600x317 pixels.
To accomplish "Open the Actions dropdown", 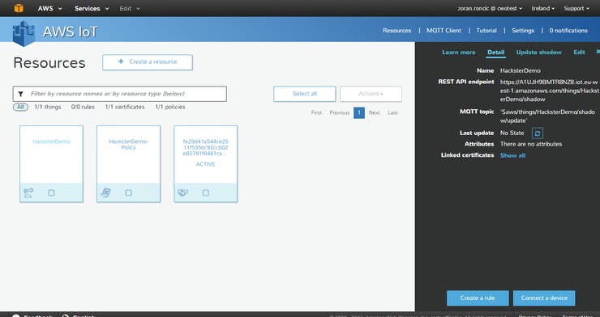I will [x=371, y=94].
